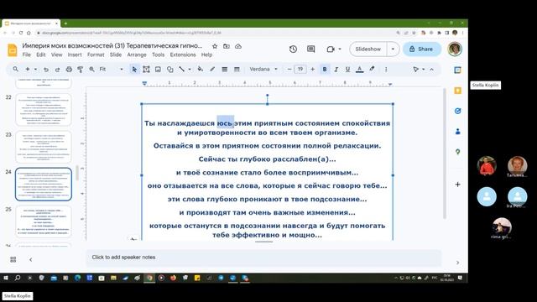Switch to grid view icon
The image size is (537, 302).
tap(13, 259)
